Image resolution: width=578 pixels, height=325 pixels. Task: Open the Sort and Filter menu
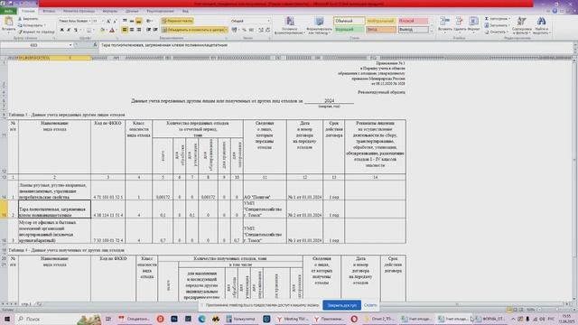(x=522, y=25)
